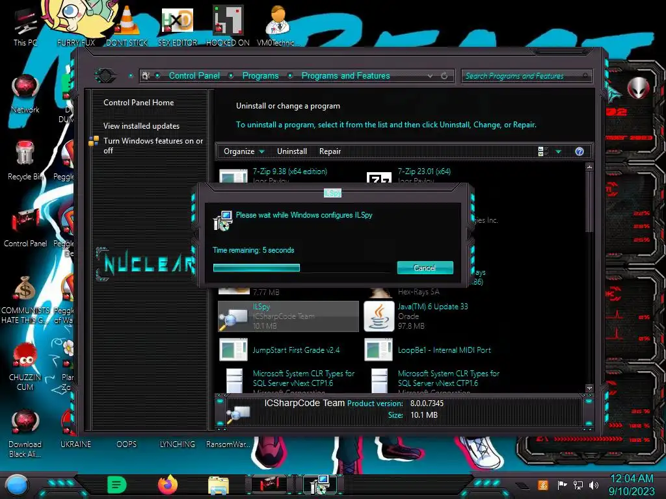Open help with the question mark icon
Screen dimensions: 666x499
[x=579, y=151]
